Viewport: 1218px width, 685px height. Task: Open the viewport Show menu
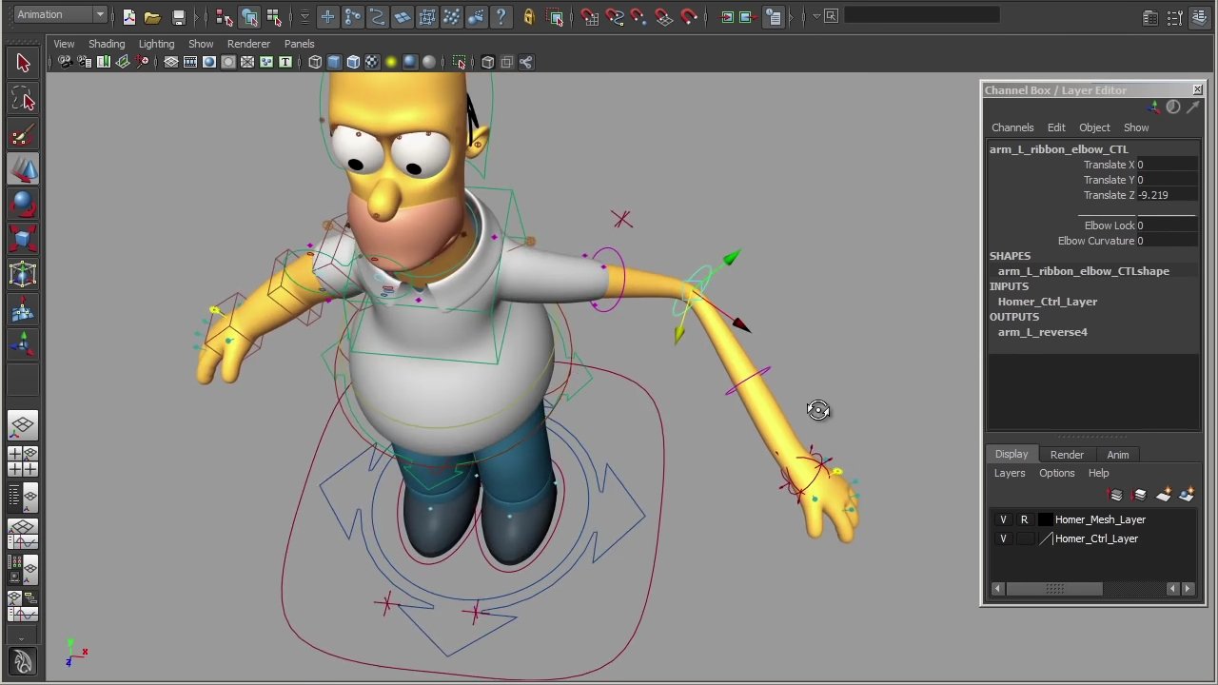pos(201,44)
